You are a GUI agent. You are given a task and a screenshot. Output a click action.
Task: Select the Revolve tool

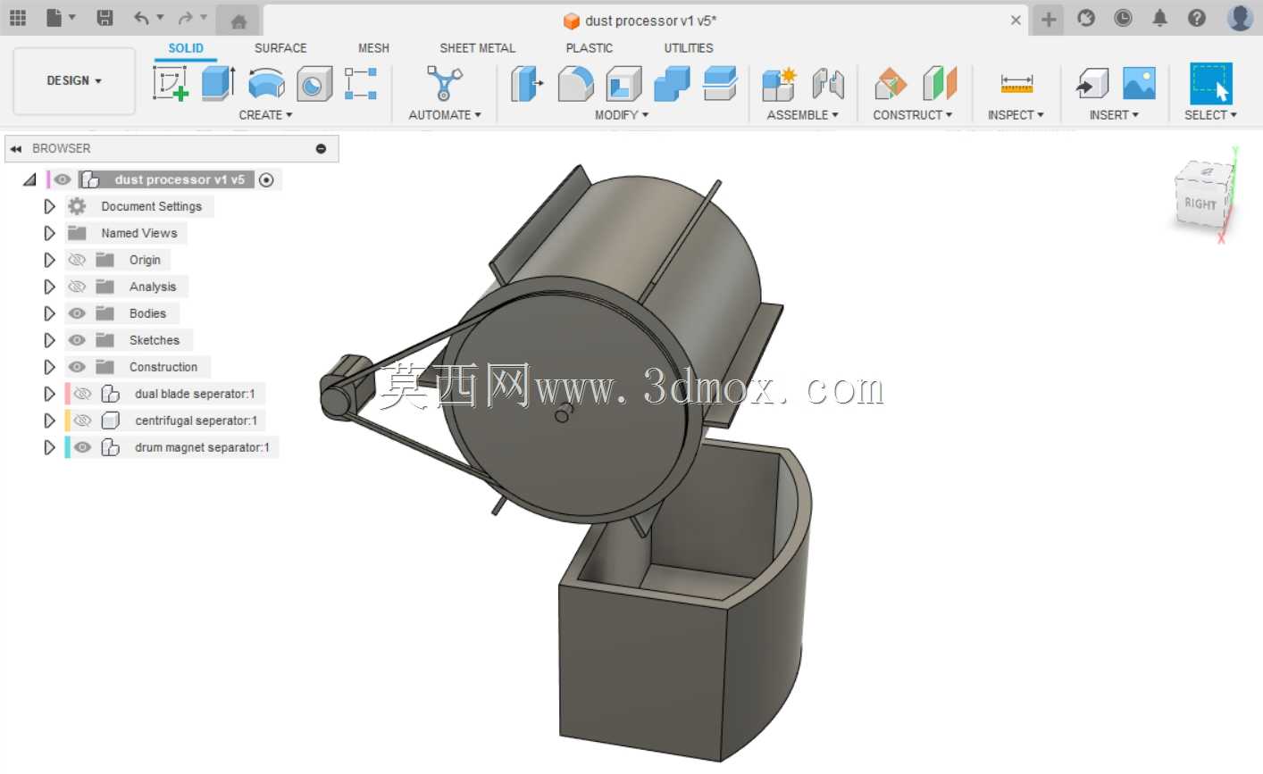[x=266, y=84]
